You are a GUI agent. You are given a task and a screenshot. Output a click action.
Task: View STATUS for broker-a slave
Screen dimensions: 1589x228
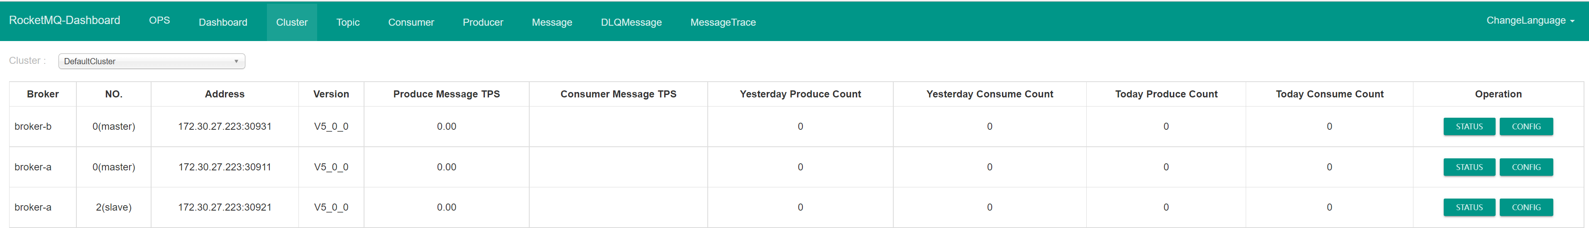pos(1469,207)
